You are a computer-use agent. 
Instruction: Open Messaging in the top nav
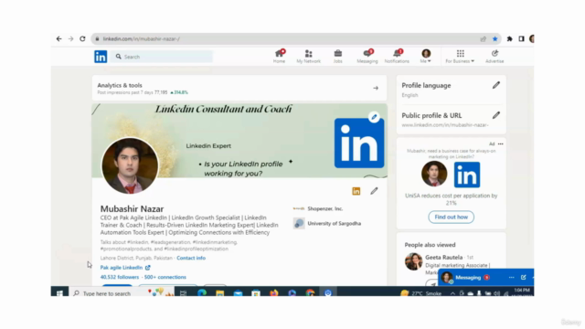(367, 57)
